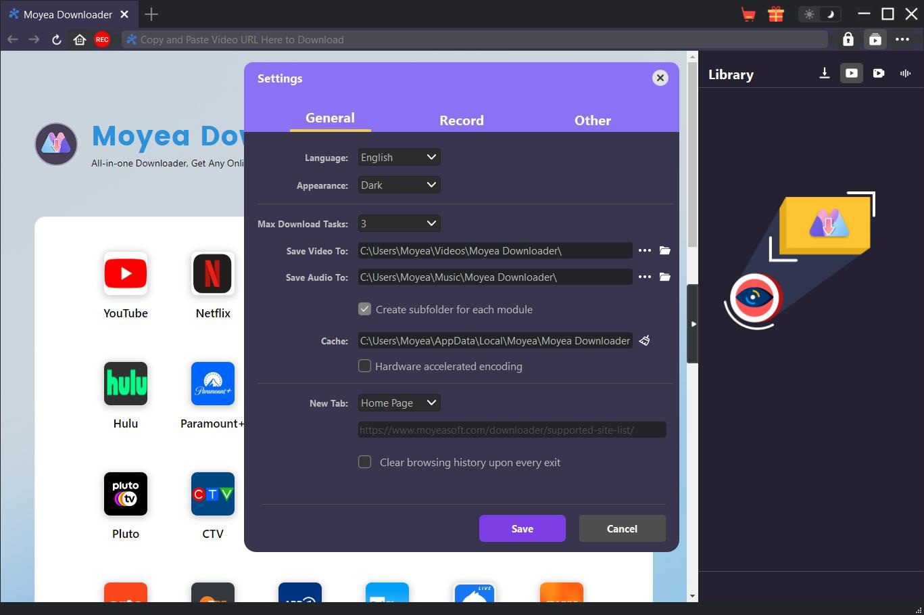Click the gift box icon
The height and width of the screenshot is (615, 924).
tap(776, 14)
